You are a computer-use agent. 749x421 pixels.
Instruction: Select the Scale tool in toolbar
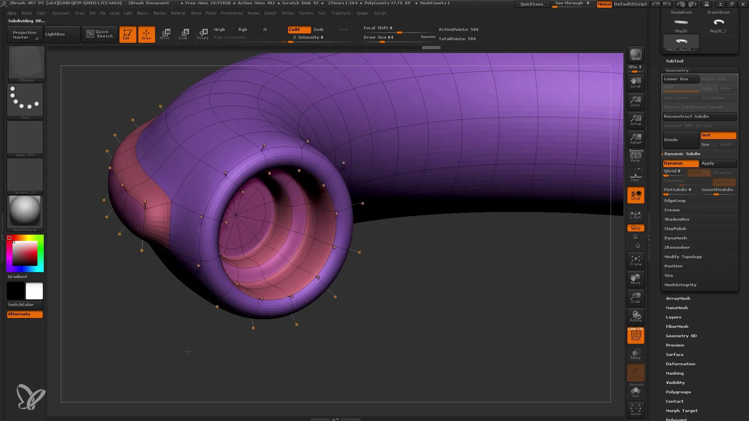pos(183,34)
